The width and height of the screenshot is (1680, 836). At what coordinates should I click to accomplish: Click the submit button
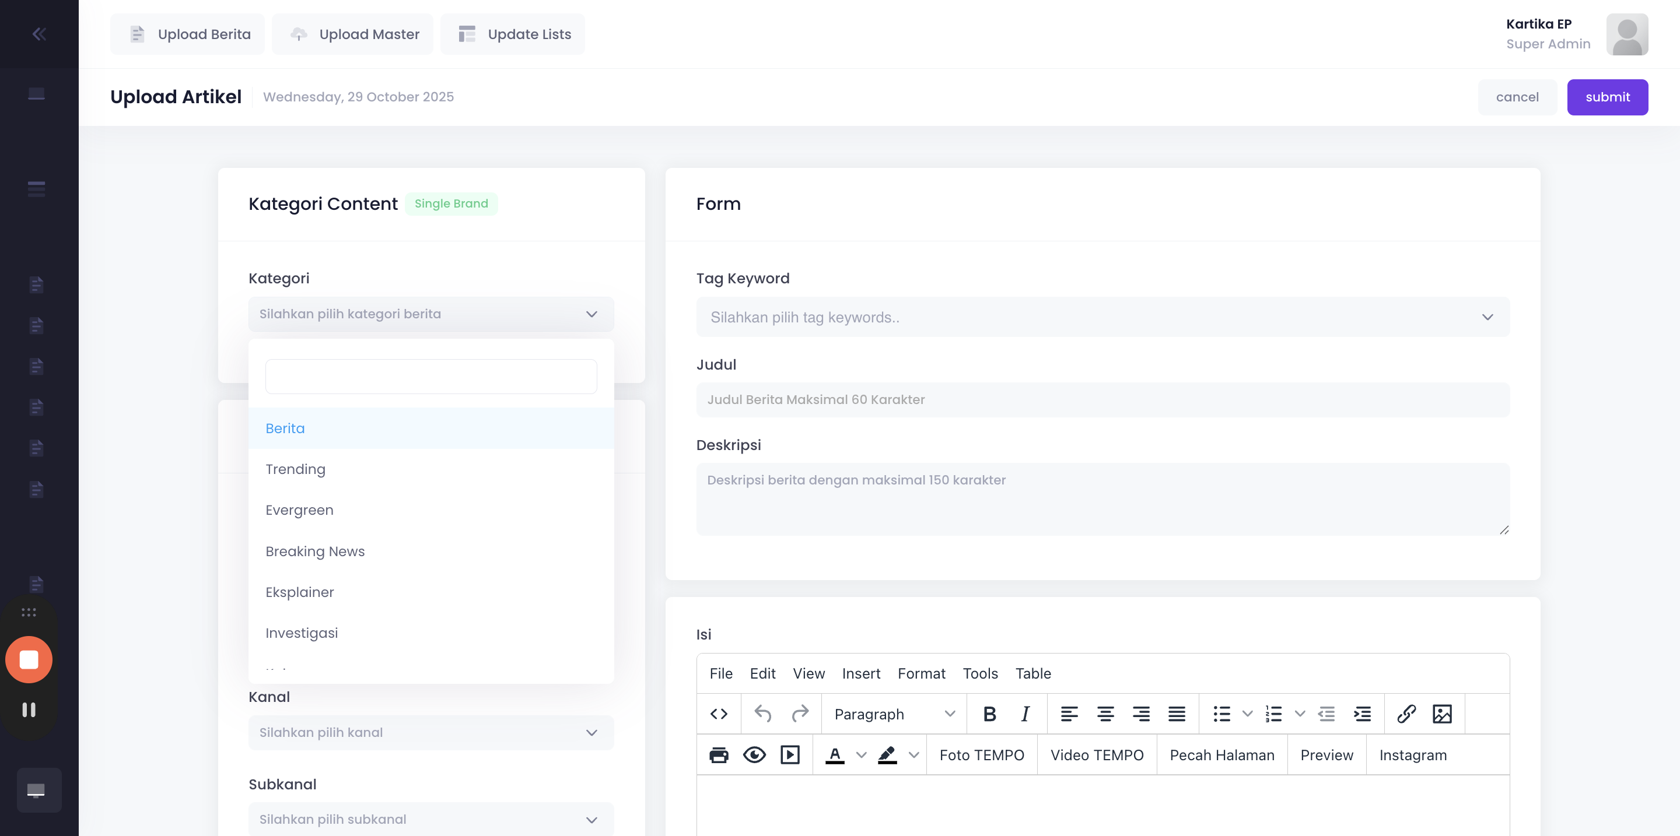(1607, 97)
